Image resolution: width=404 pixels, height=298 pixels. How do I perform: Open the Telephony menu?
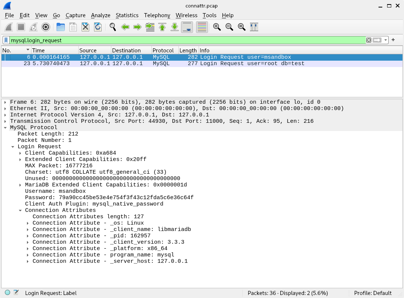(157, 15)
